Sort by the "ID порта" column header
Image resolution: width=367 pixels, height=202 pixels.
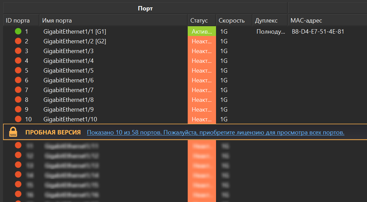pyautogui.click(x=18, y=21)
